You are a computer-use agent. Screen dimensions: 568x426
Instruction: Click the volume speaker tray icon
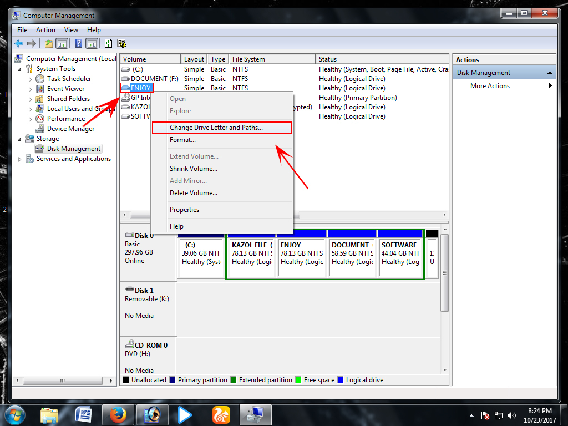(511, 415)
